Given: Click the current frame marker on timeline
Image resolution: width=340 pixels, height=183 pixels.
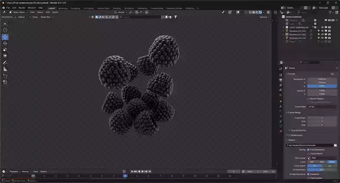Looking at the screenshot, I should point(125,176).
